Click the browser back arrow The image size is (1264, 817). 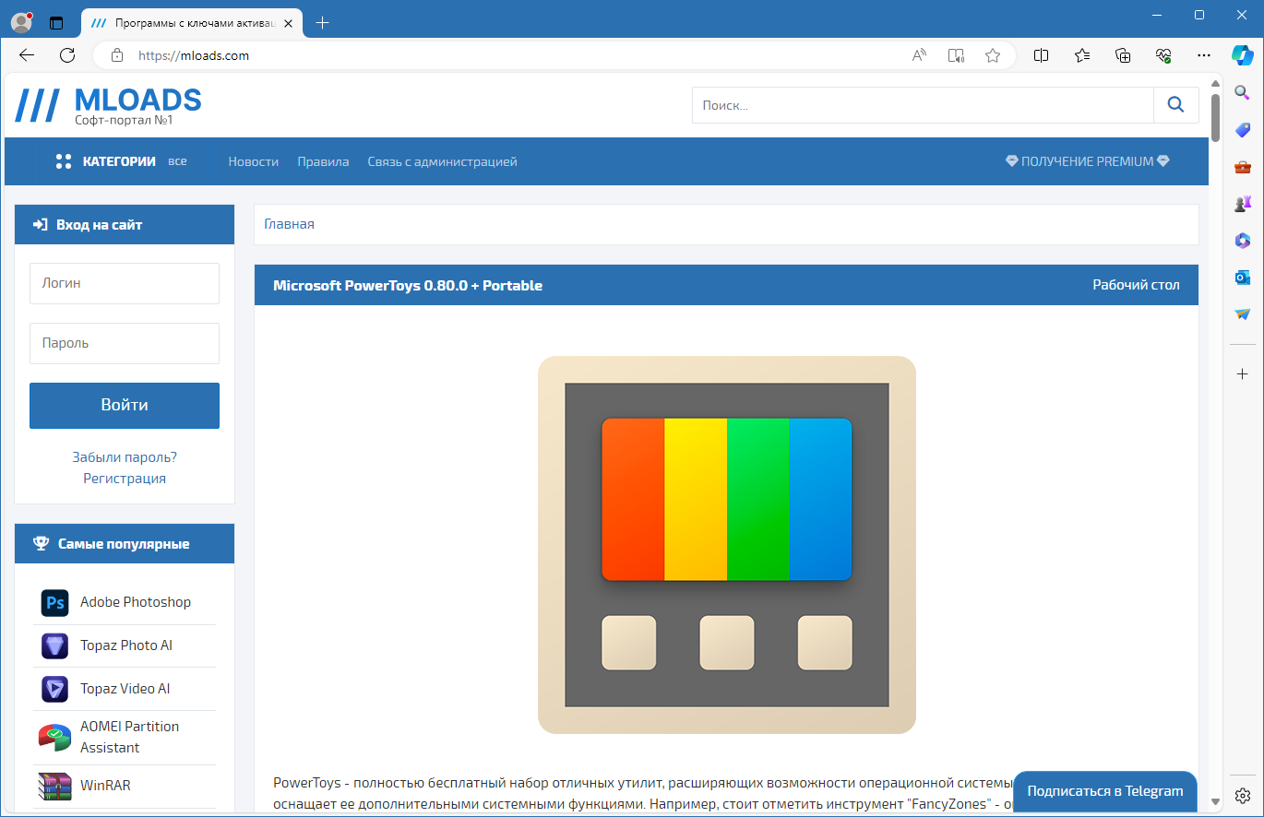point(27,55)
